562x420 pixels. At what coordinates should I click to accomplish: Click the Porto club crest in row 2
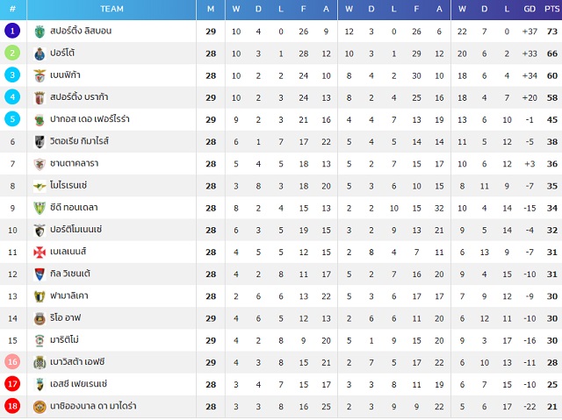[40, 53]
